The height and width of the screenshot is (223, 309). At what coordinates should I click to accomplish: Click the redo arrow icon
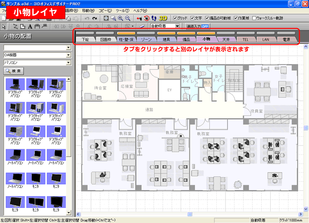[94, 18]
